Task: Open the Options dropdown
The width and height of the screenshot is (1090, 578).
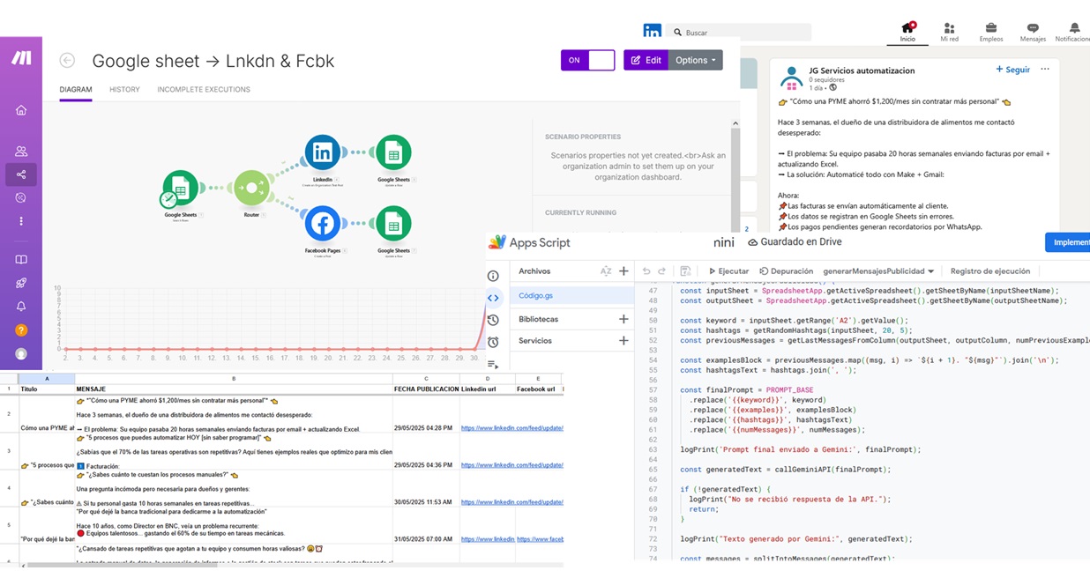Action: point(695,60)
